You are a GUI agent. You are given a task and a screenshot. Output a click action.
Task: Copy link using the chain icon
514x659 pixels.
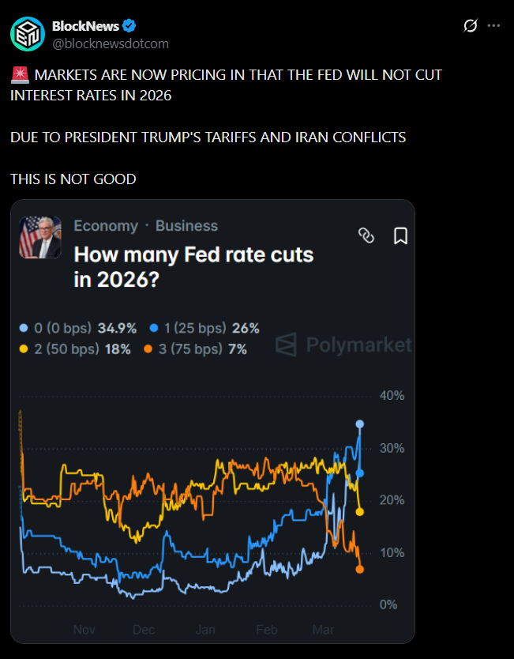click(366, 235)
